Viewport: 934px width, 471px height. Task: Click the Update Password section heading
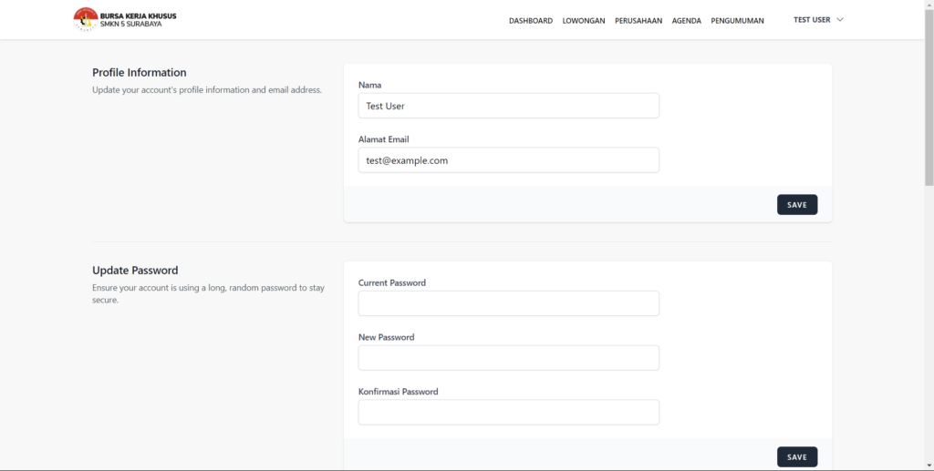[x=135, y=270]
